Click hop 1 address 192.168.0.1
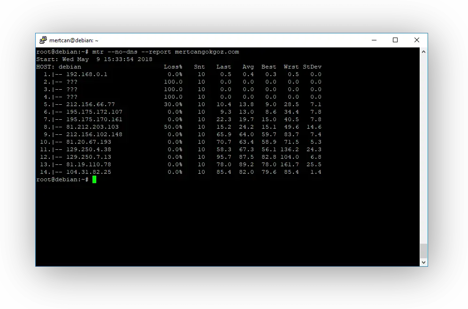 (x=86, y=74)
